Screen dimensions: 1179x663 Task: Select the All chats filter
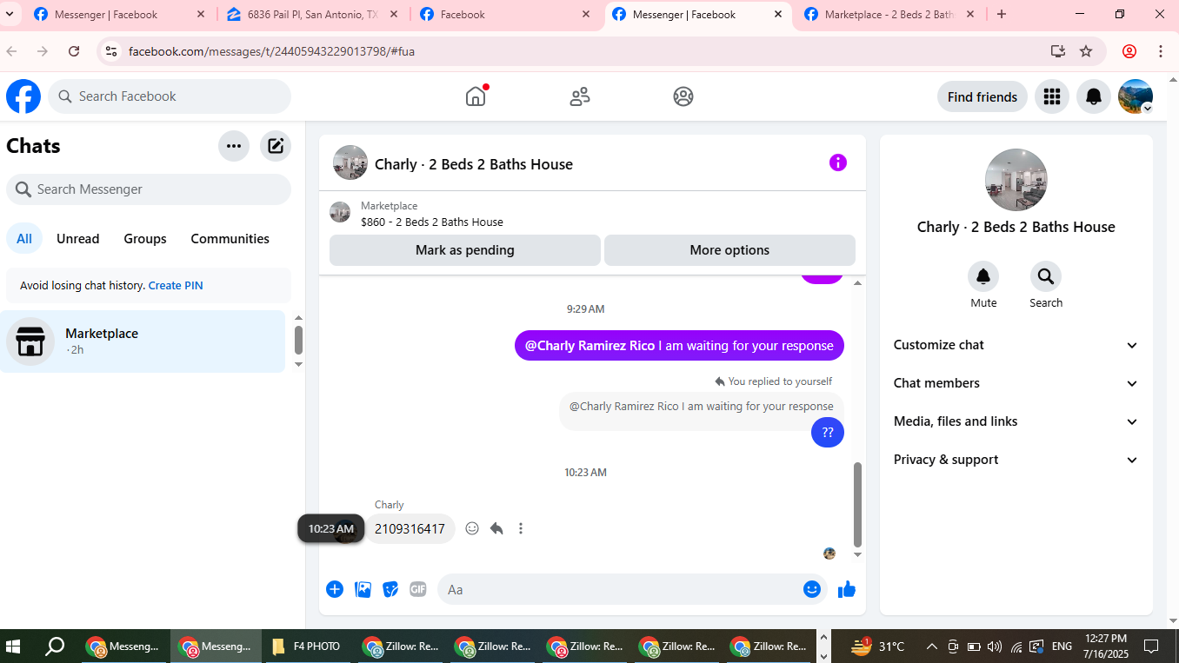(24, 239)
